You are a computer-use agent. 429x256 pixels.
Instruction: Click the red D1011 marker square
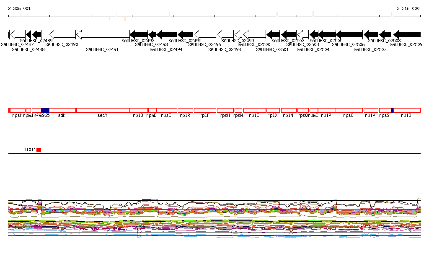click(39, 150)
